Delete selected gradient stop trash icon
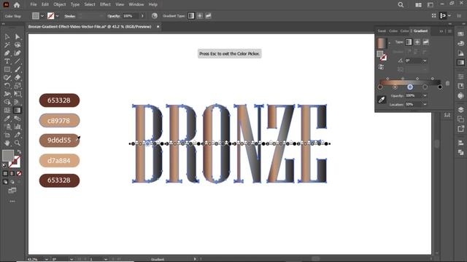Viewport: 467px width, 262px height. (447, 84)
